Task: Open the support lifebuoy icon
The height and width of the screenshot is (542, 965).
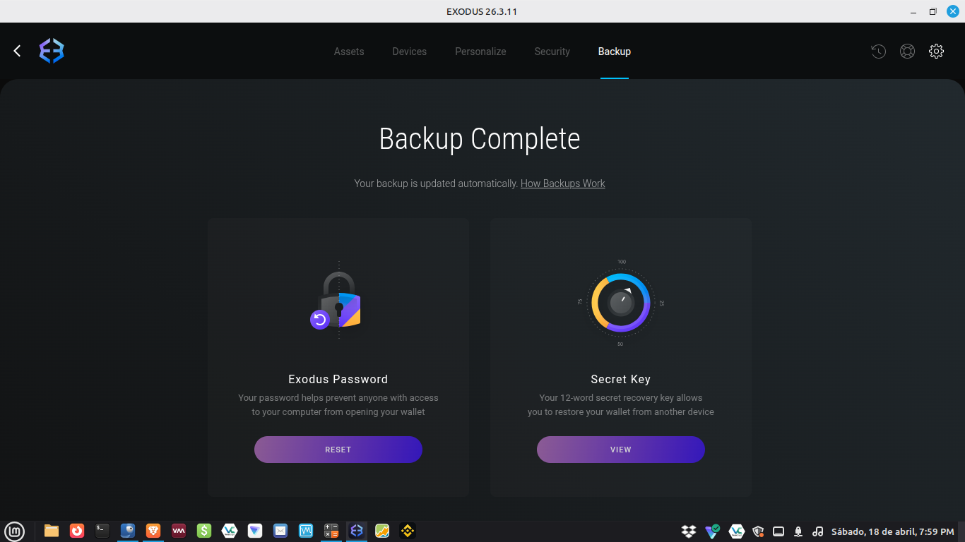Action: tap(907, 51)
